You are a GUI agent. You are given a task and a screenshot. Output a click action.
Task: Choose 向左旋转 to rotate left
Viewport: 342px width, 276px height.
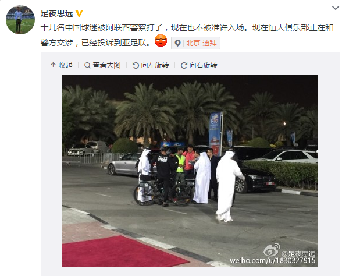151,65
